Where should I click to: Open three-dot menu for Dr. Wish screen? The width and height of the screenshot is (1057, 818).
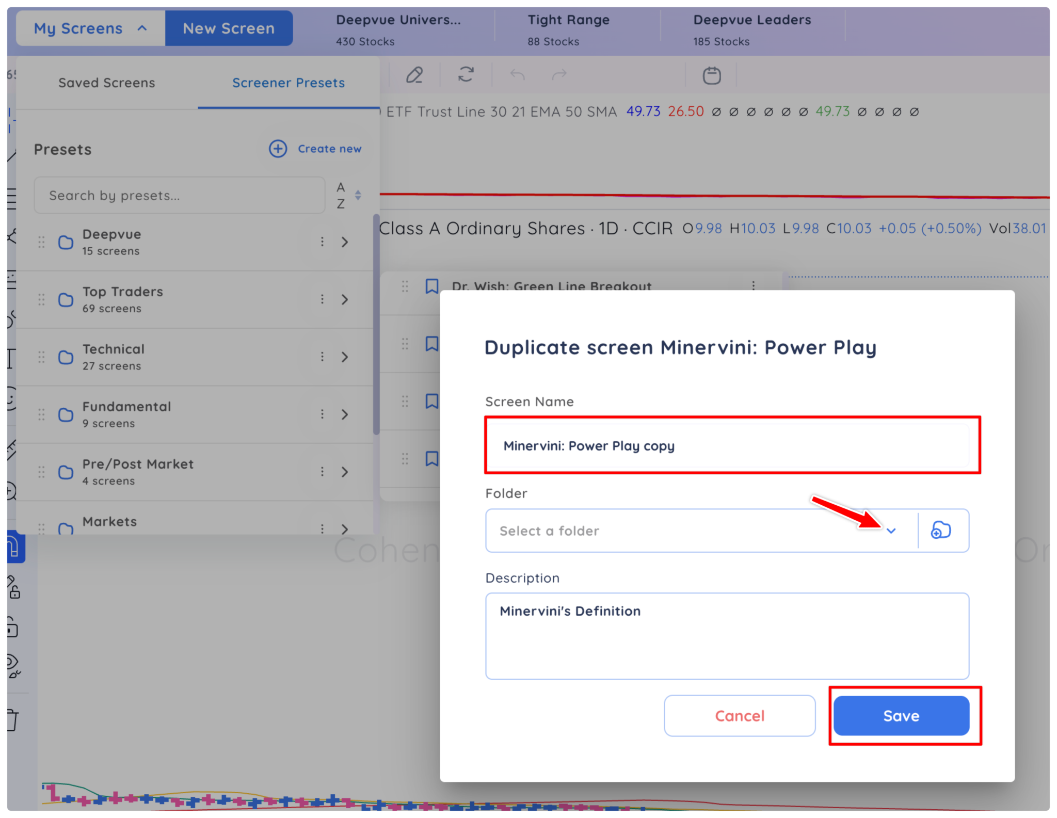754,286
